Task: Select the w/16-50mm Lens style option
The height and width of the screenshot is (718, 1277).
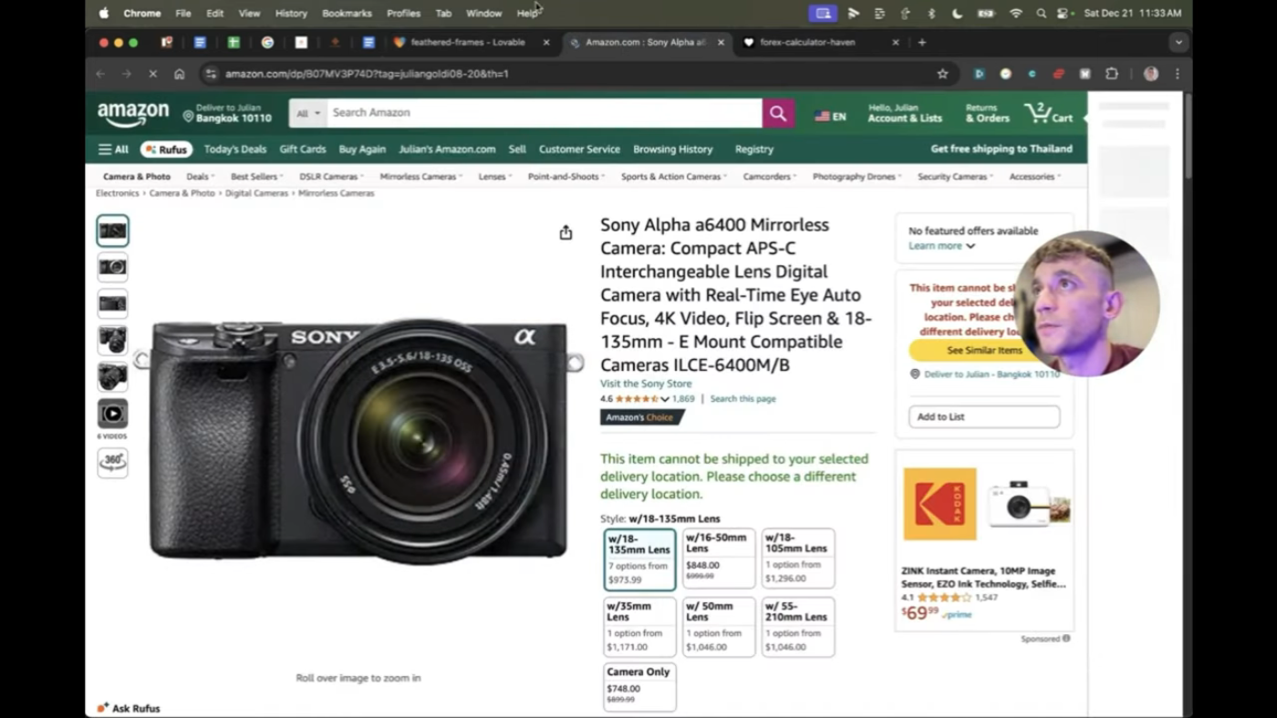Action: click(719, 559)
